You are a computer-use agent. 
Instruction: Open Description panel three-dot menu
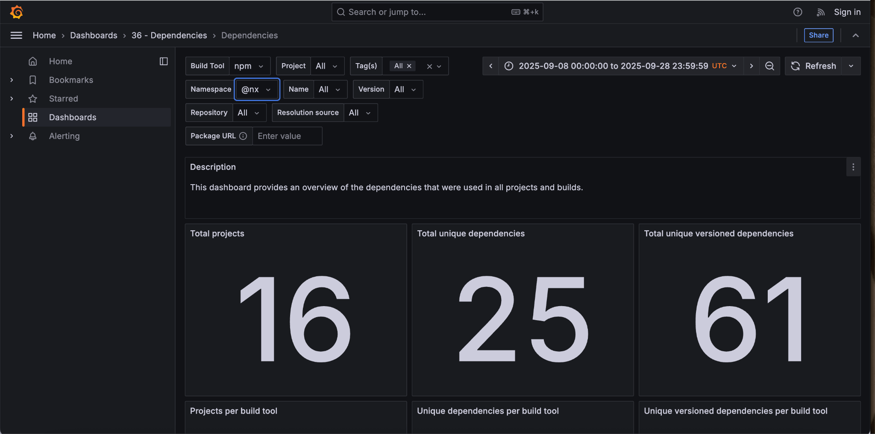tap(853, 167)
